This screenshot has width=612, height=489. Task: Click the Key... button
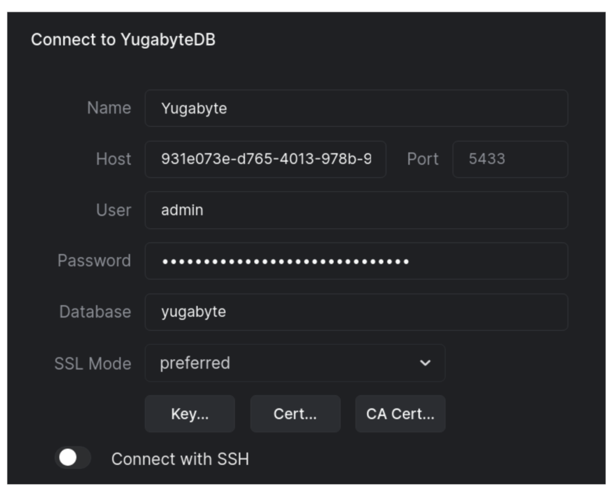(x=189, y=413)
